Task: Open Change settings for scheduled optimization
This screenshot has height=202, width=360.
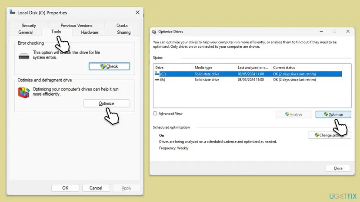Action: tap(329, 135)
